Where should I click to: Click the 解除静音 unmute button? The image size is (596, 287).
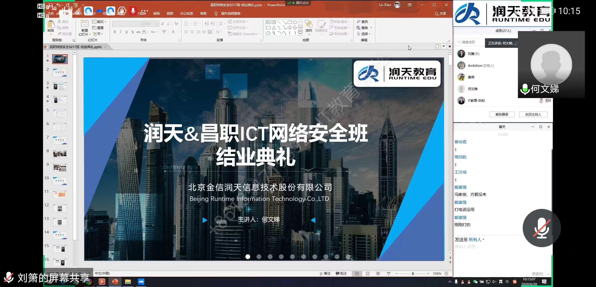(x=502, y=114)
